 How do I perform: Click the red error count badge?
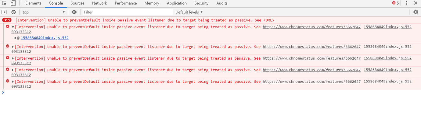point(395,3)
